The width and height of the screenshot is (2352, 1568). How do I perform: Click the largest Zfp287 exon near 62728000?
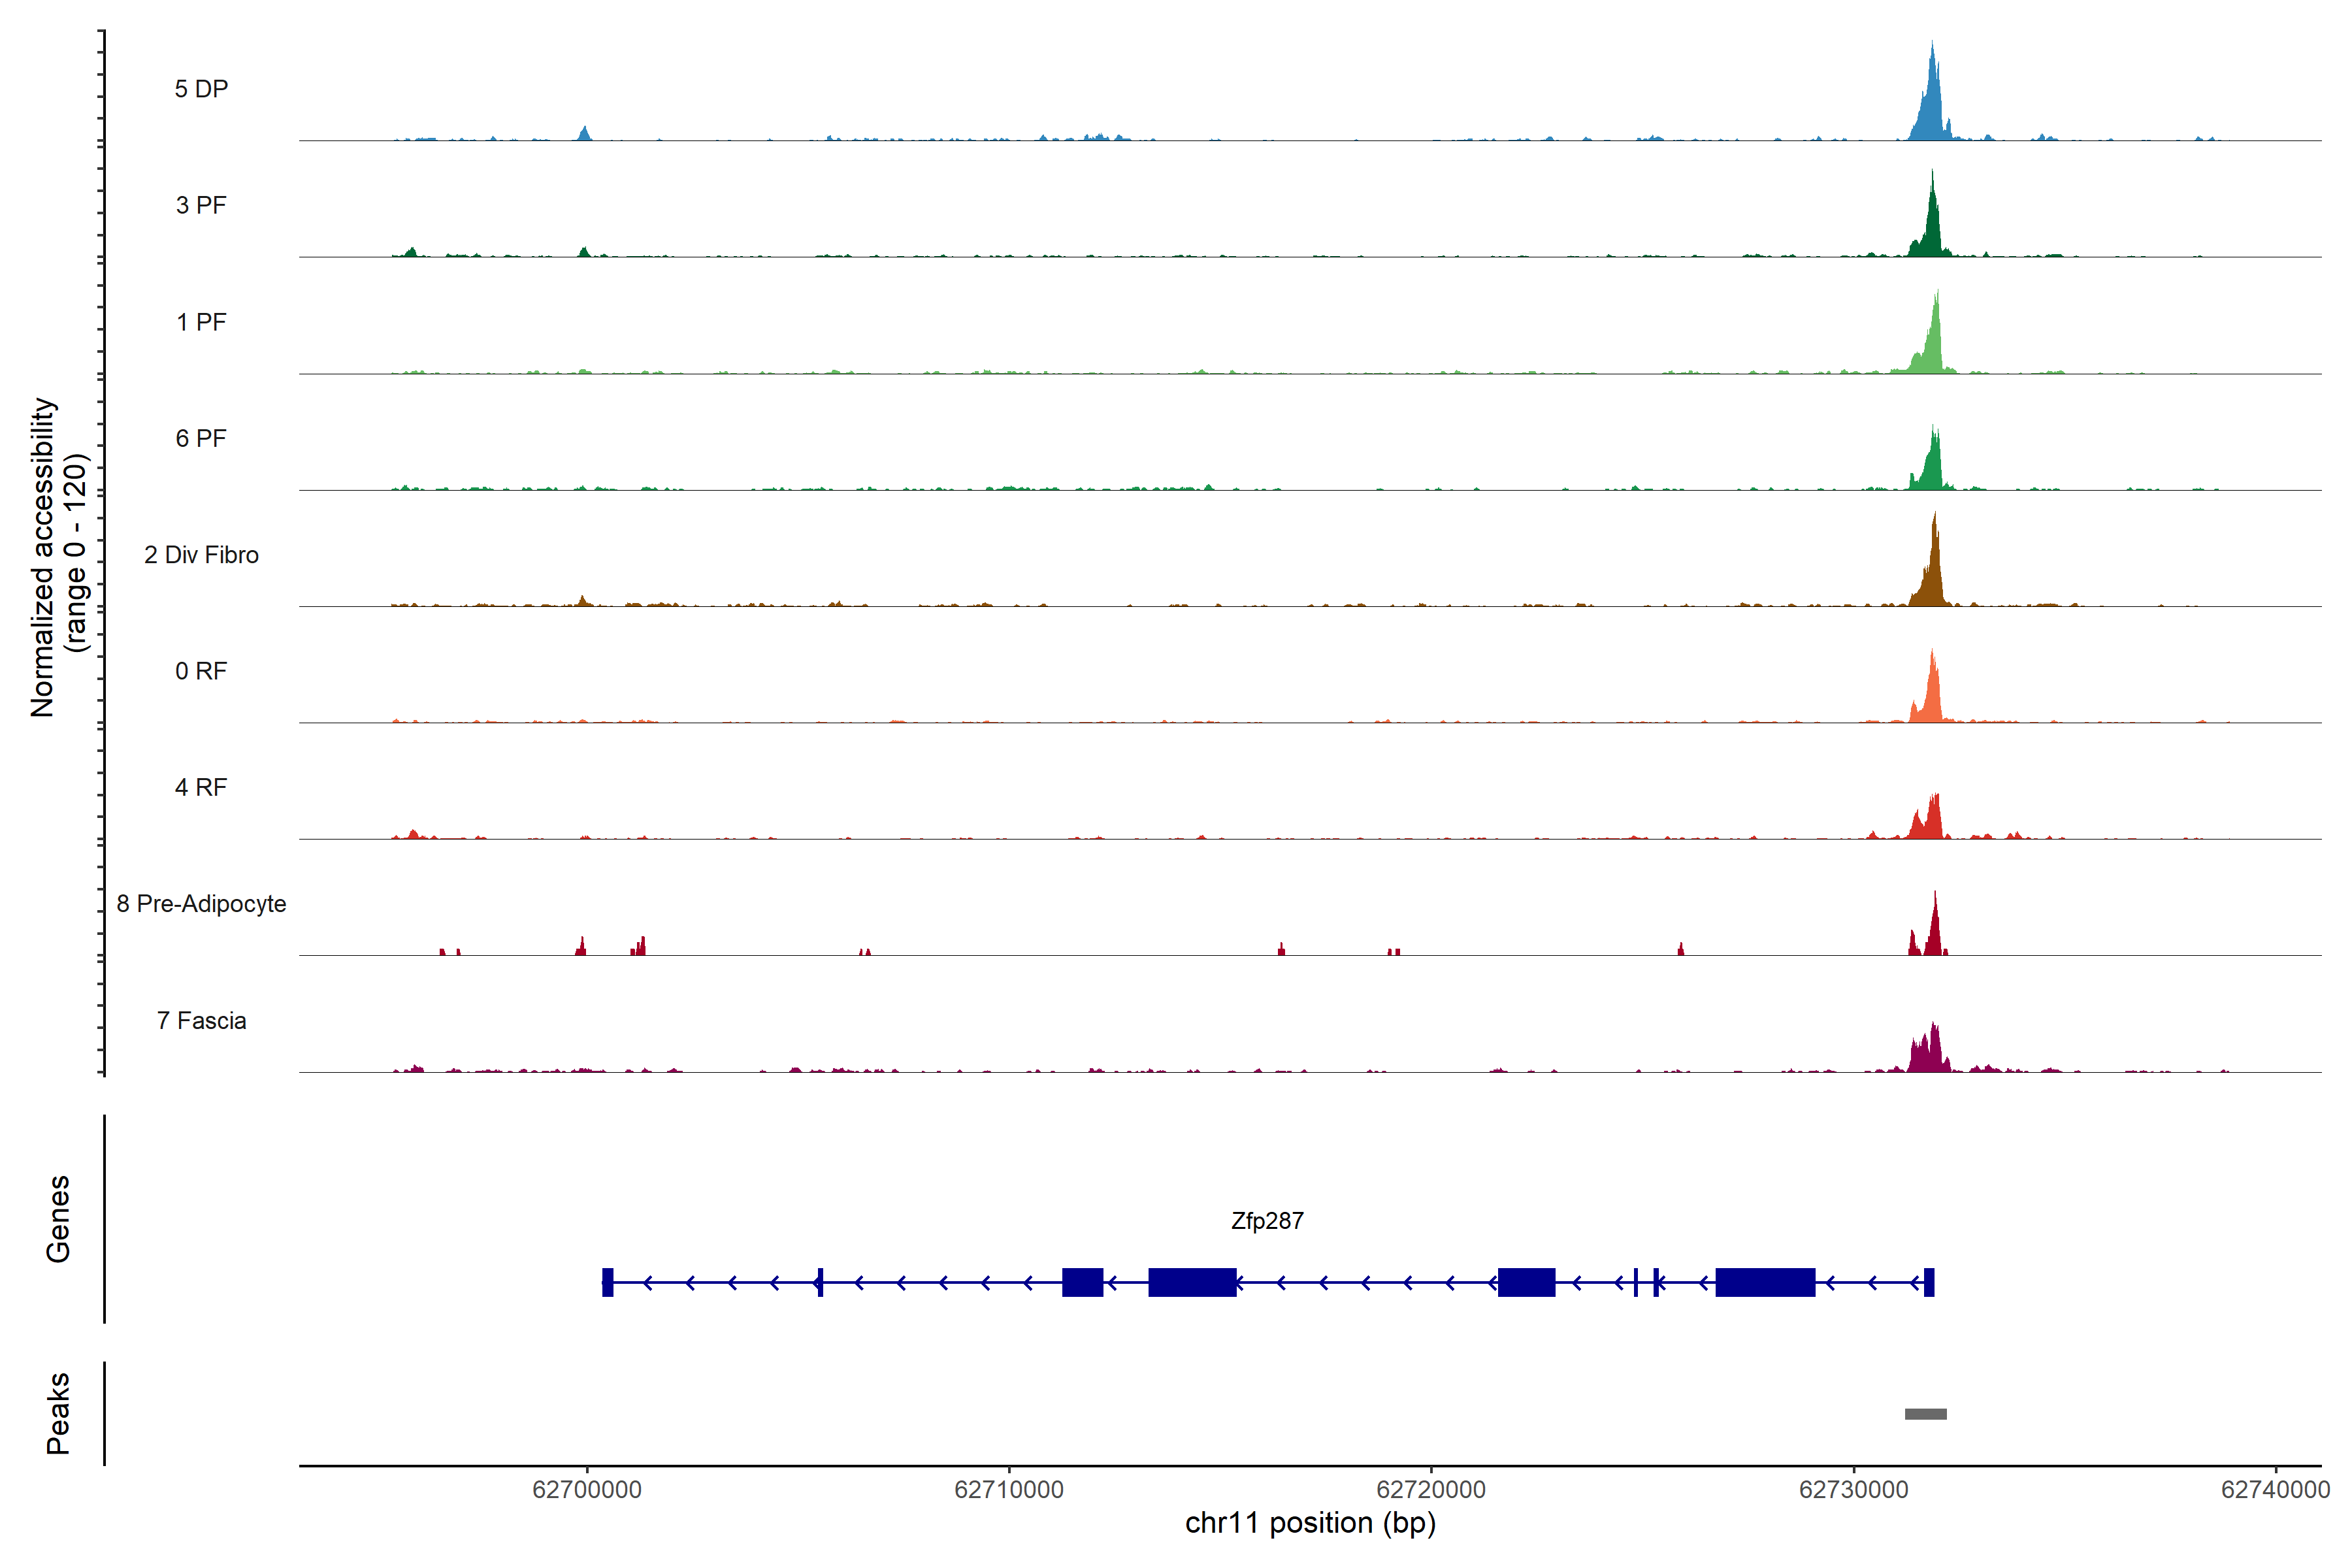tap(1765, 1282)
